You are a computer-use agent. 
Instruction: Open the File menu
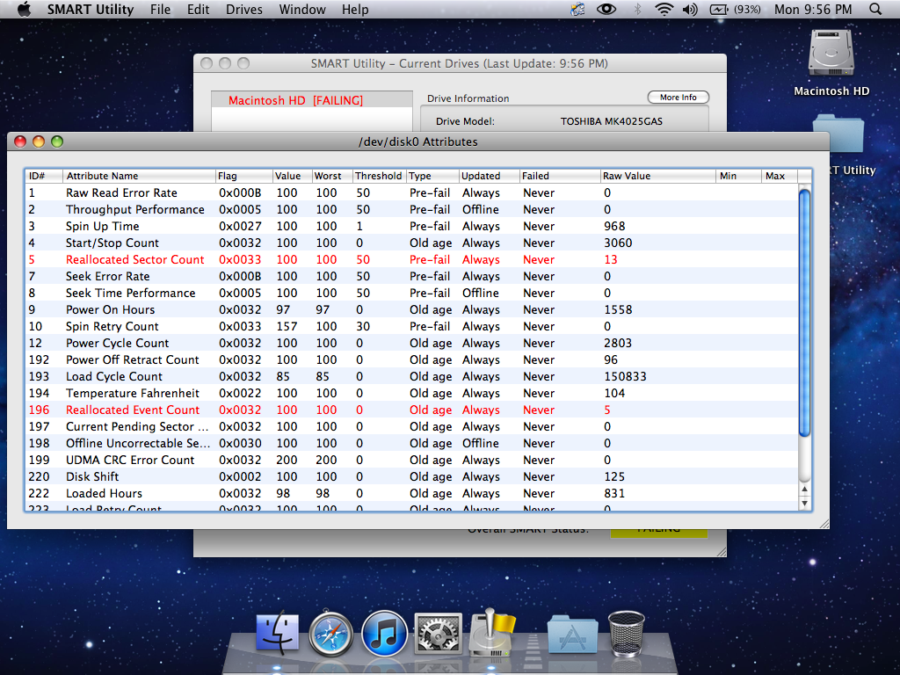tap(160, 9)
